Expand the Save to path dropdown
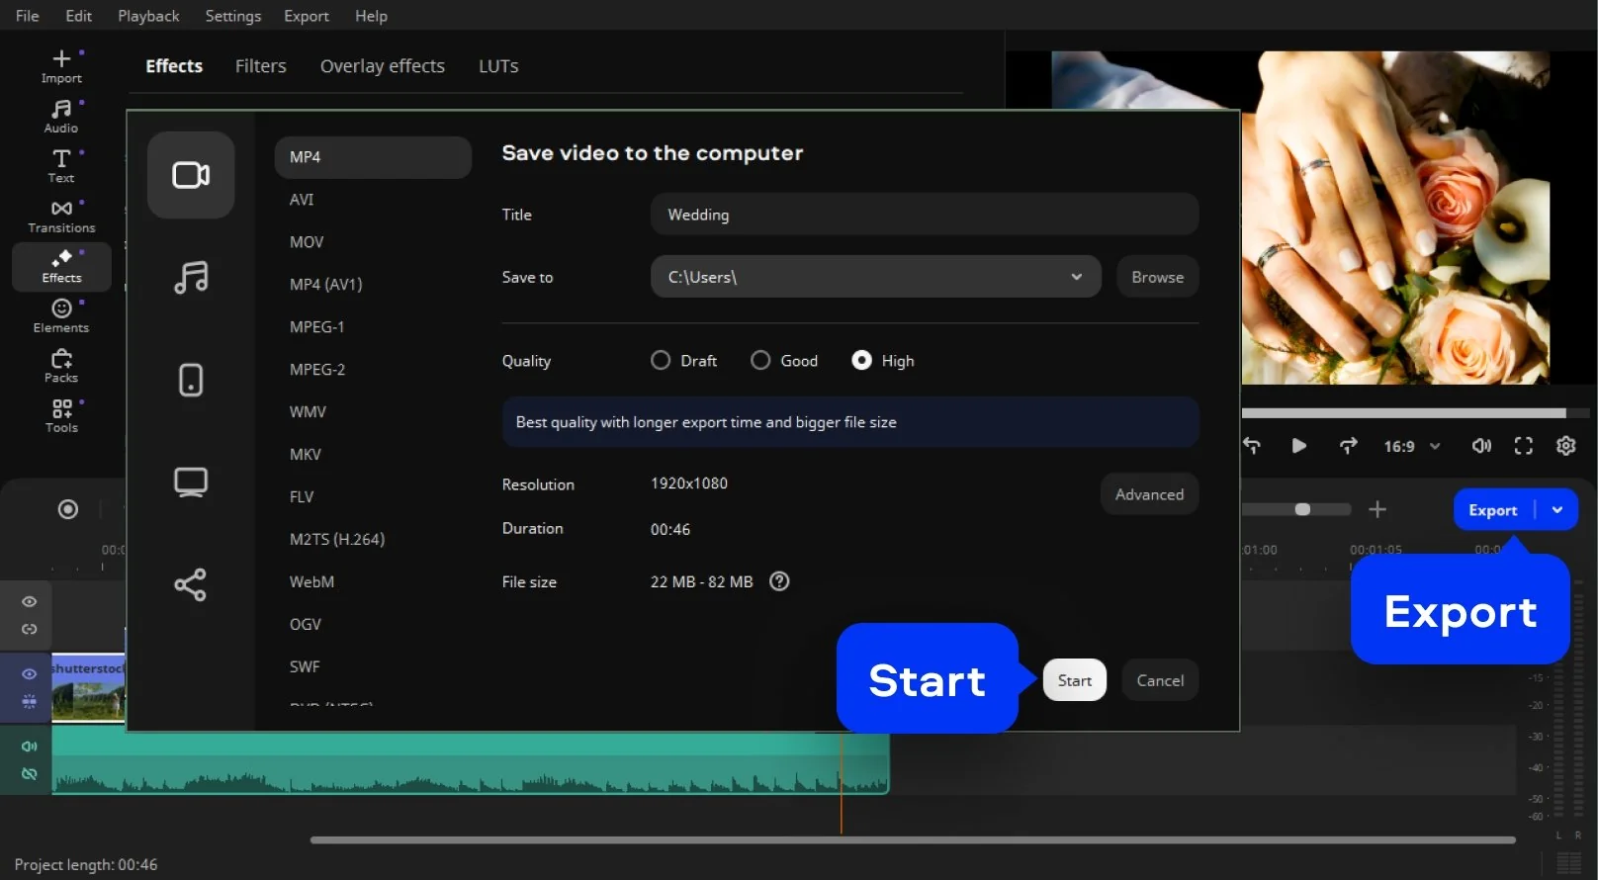The height and width of the screenshot is (880, 1598). [1076, 277]
